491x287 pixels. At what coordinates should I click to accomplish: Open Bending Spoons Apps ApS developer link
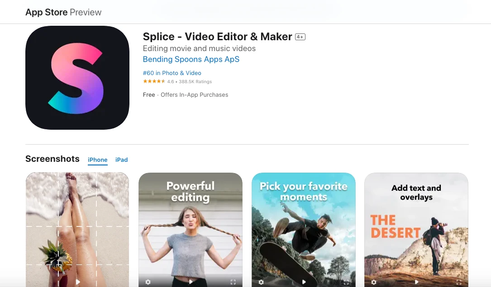[191, 59]
